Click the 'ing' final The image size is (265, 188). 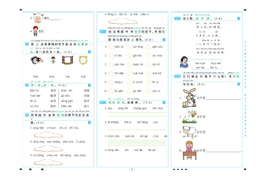[x=67, y=77]
